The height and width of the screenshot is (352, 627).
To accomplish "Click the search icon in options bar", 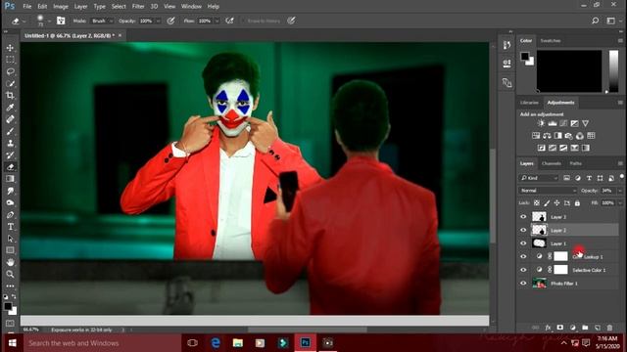I will pos(595,21).
